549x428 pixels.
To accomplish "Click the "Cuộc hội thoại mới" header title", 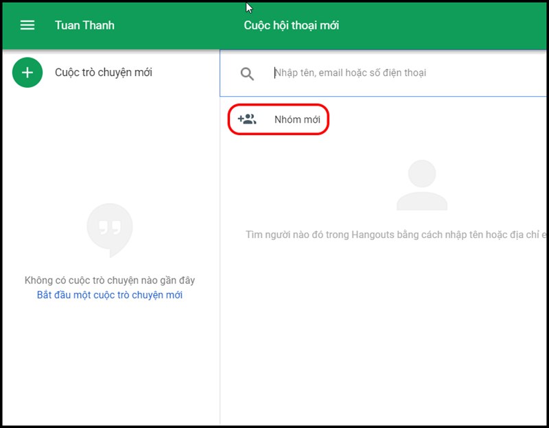I will (x=291, y=25).
